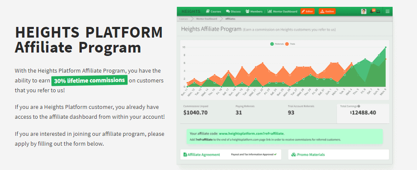Go to Mentor Dashboard in the breadcrumb
The width and height of the screenshot is (417, 170).
click(x=206, y=19)
